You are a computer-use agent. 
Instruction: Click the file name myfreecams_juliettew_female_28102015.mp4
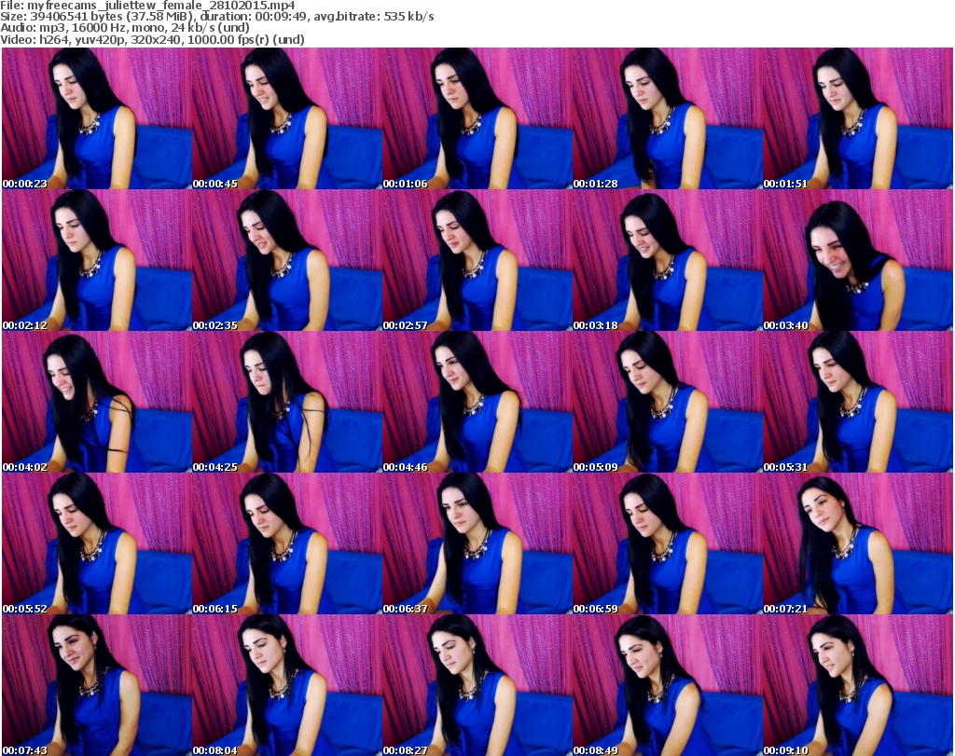tap(160, 6)
